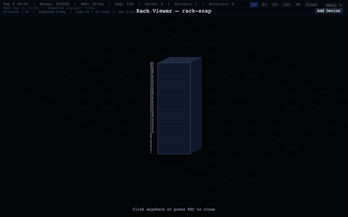This screenshot has height=217, width=348.
Task: Set game speed to 1×
Action: 254,5
